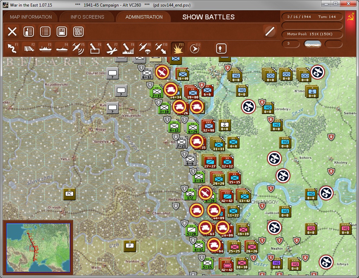Image resolution: width=359 pixels, height=278 pixels.
Task: Click the bomber battle marker near Ichnya
Action: point(326,262)
